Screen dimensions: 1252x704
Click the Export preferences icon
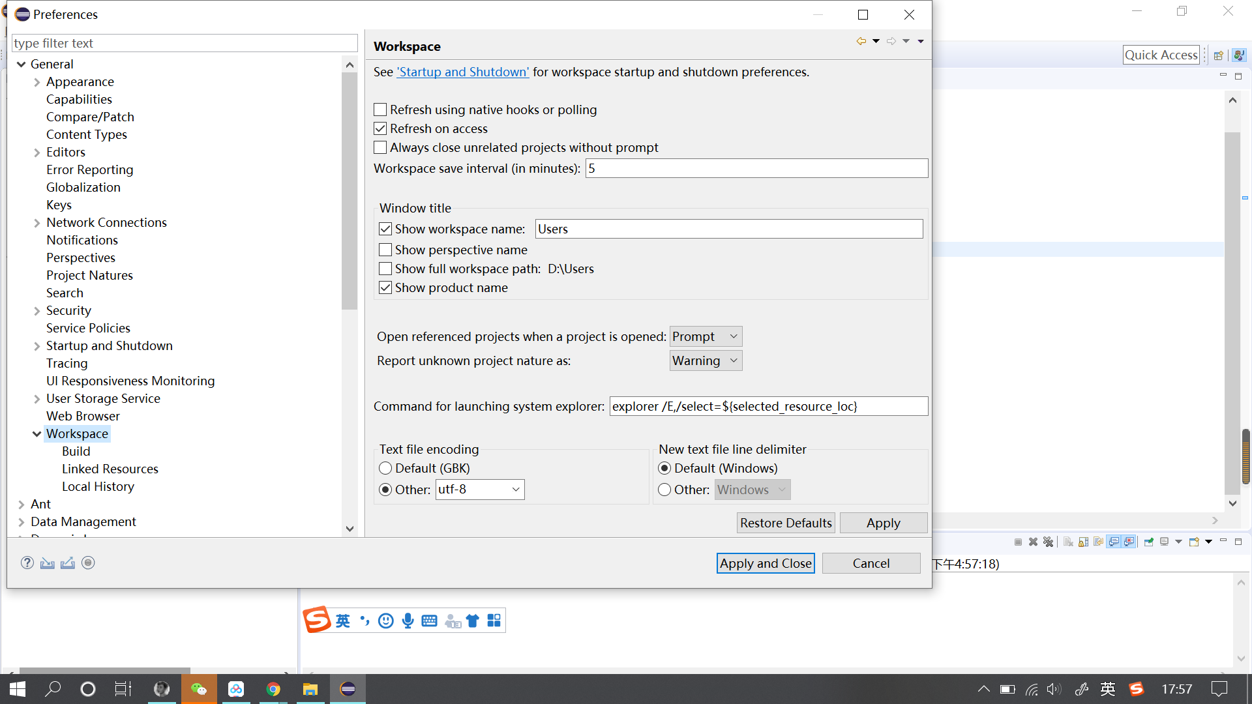68,563
